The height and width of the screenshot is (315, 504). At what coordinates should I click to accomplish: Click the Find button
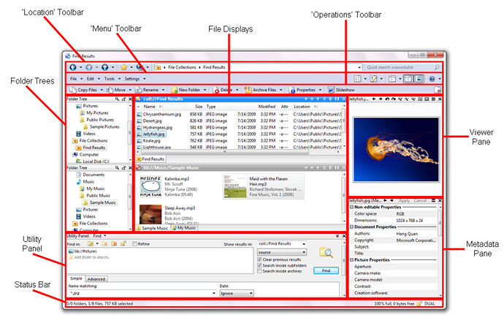pos(326,270)
